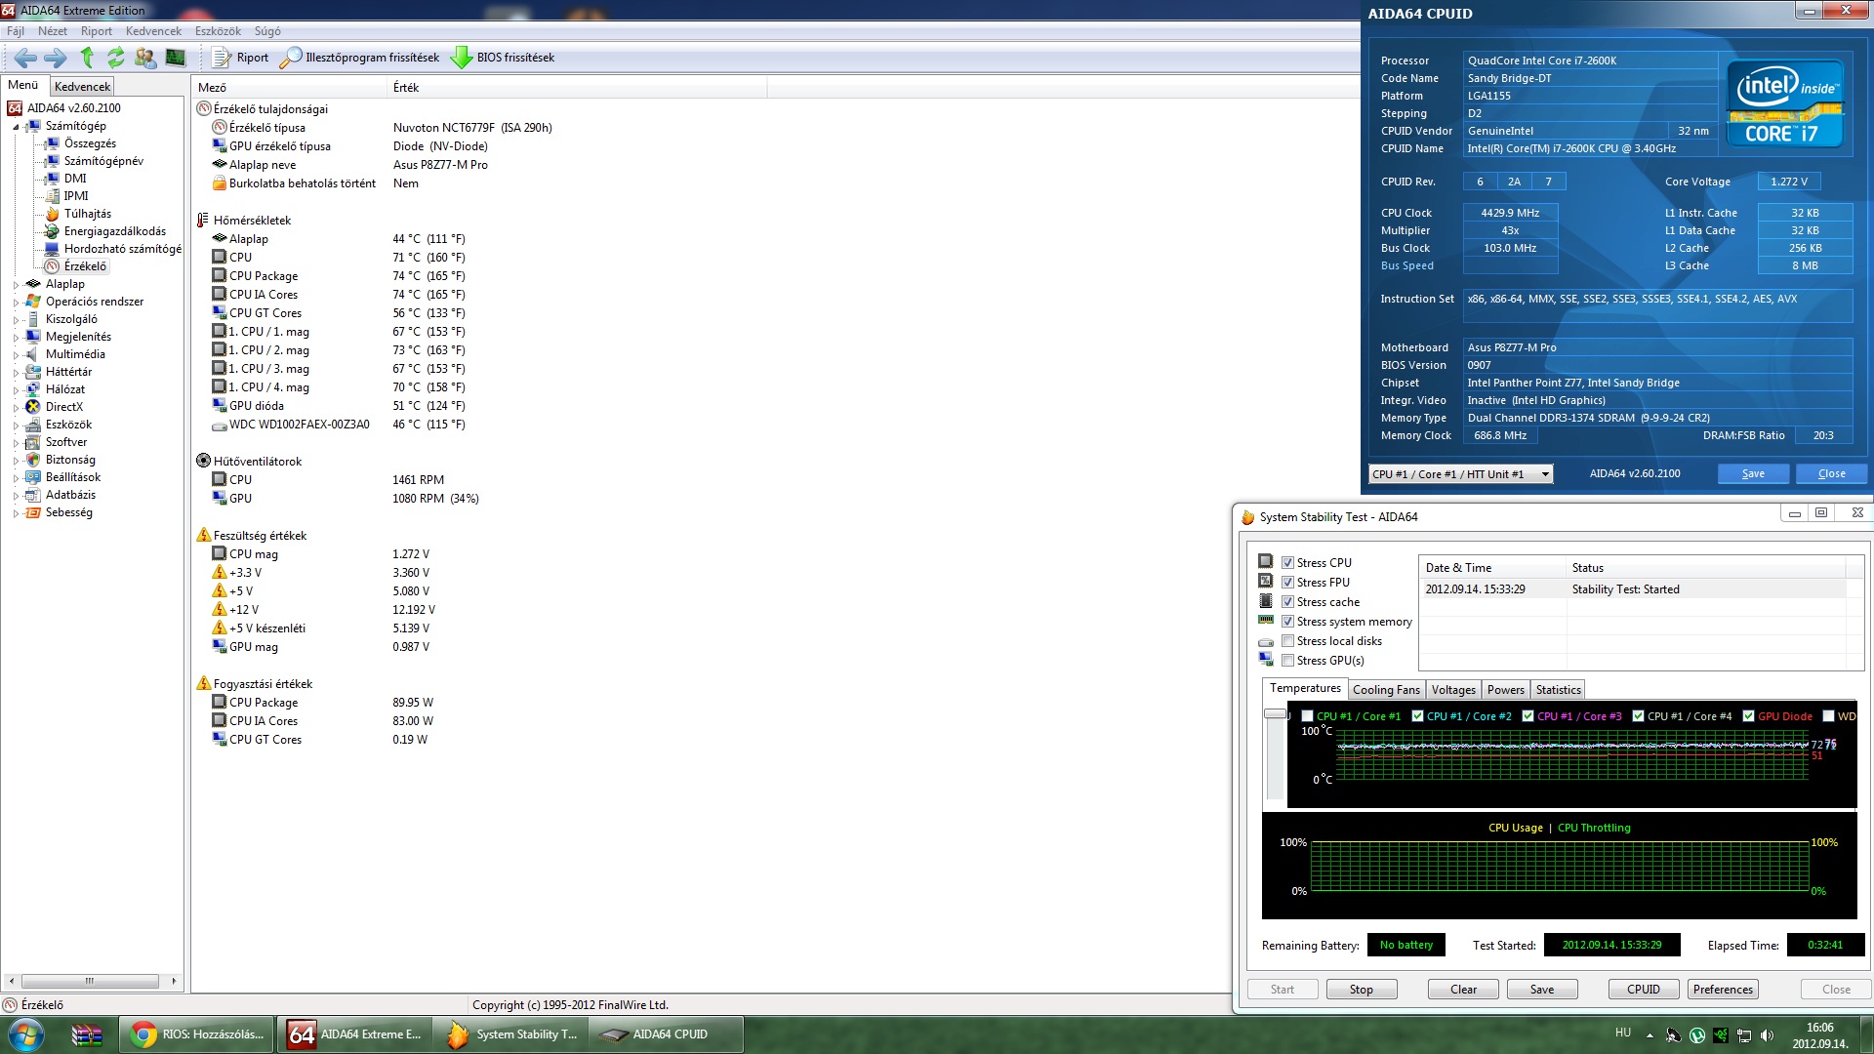Click the DirectX icon in tree

click(33, 407)
